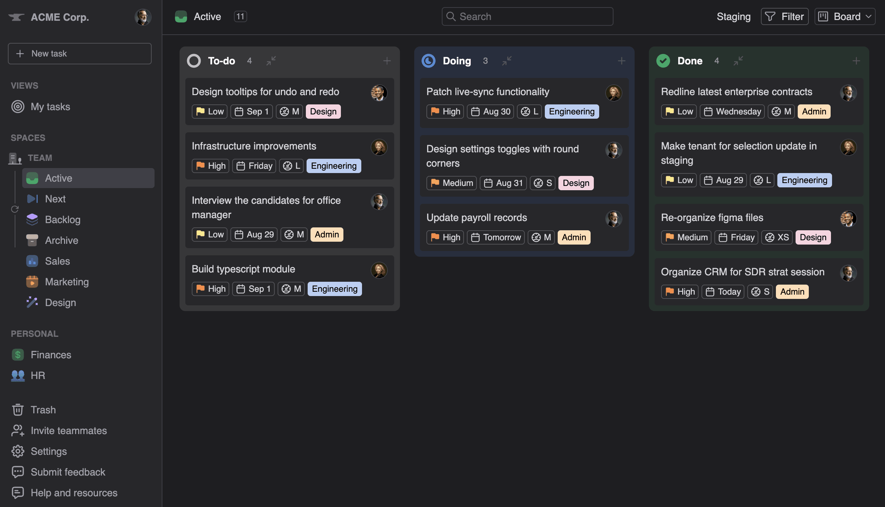Click the Engineering tag on Patch live-sync

click(571, 112)
